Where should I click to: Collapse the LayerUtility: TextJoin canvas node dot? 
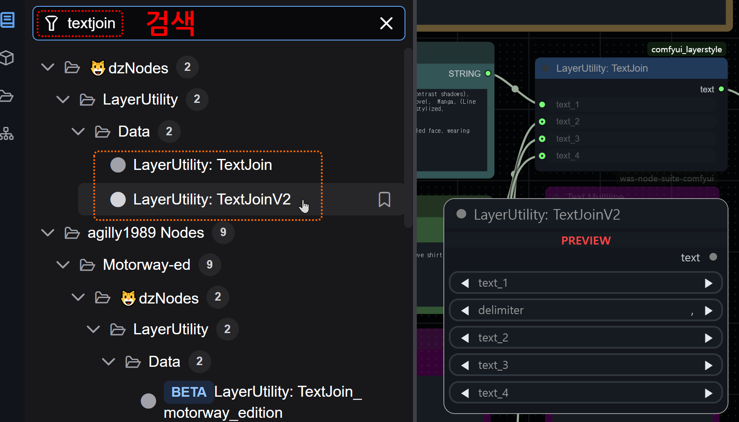[x=546, y=68]
